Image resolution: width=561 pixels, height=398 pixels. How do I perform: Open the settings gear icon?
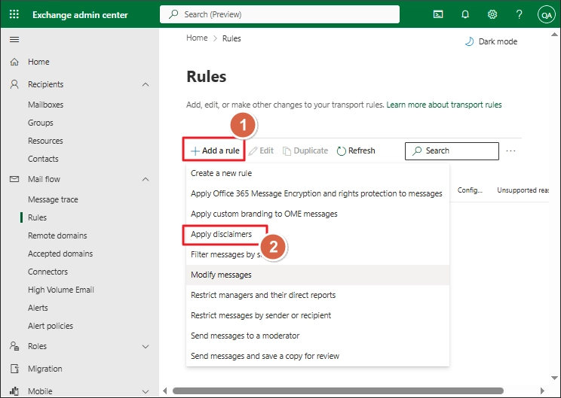pyautogui.click(x=492, y=14)
